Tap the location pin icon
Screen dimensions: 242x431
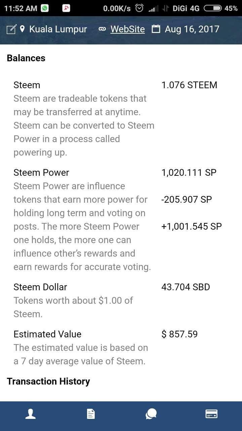click(23, 29)
